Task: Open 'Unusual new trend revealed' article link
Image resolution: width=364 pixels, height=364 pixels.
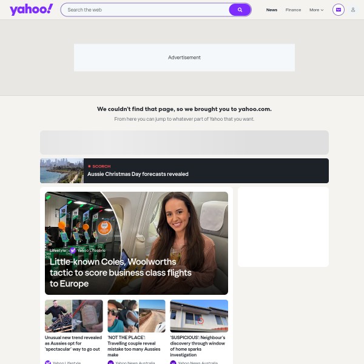Action: point(73,343)
